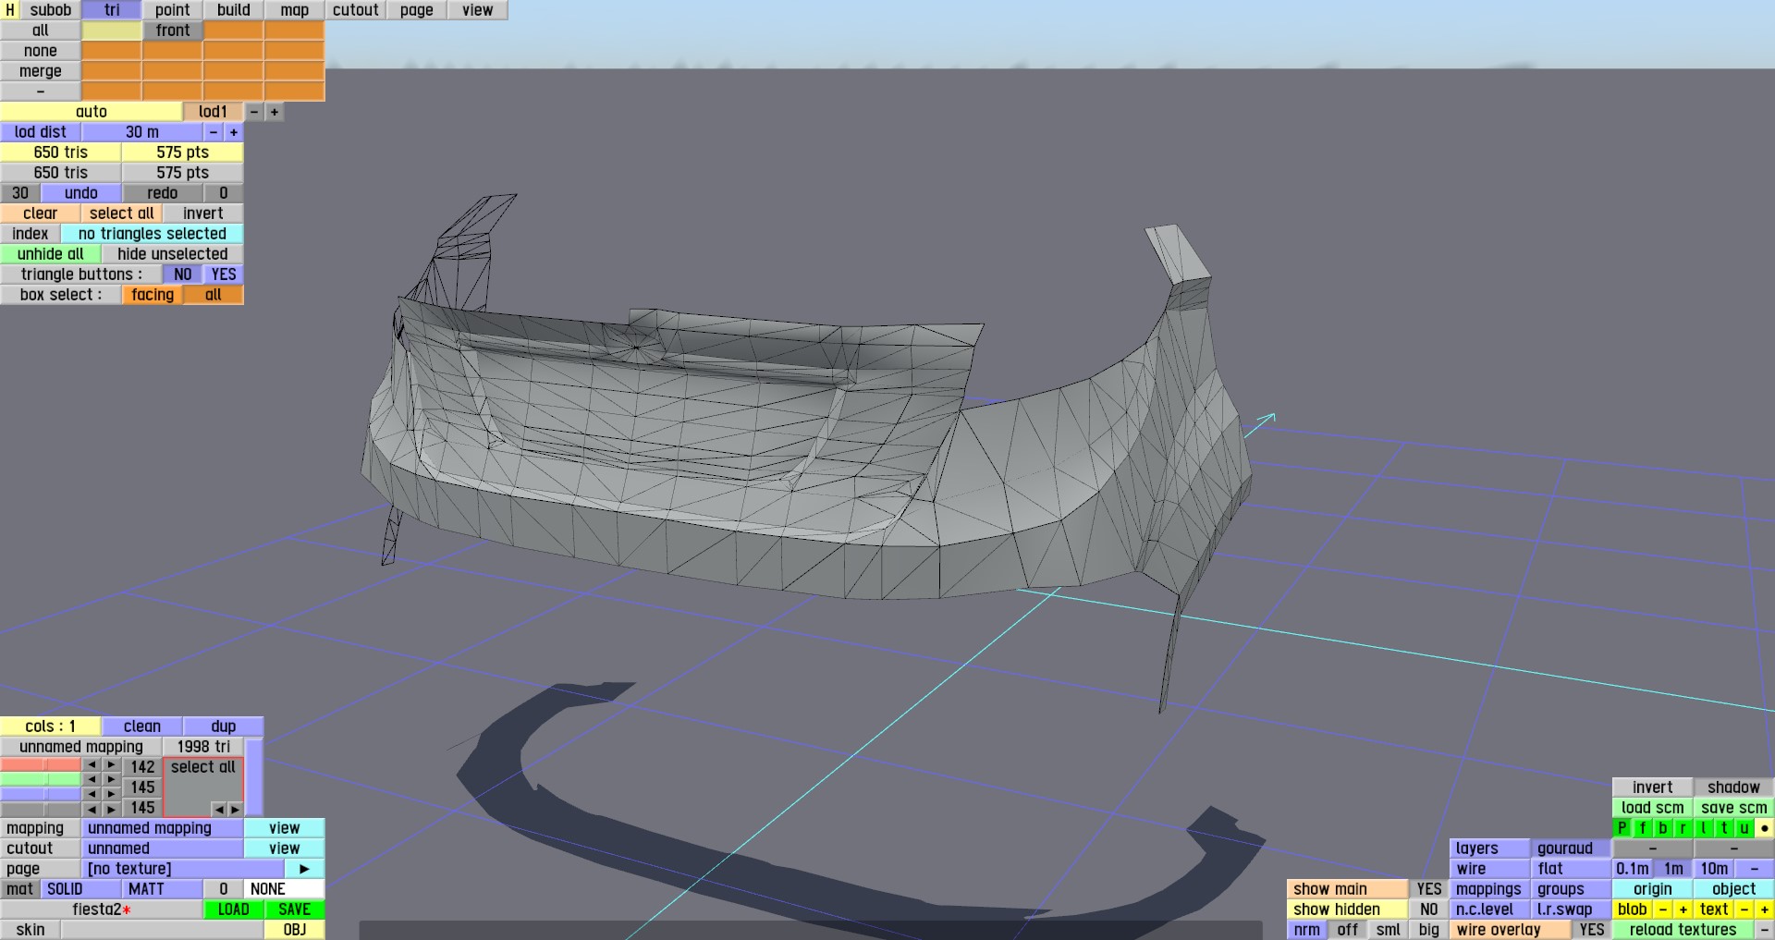Click the l left view button
1775x940 pixels.
pyautogui.click(x=1704, y=828)
